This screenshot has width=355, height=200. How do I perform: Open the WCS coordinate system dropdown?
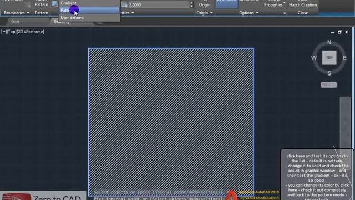pos(329,84)
